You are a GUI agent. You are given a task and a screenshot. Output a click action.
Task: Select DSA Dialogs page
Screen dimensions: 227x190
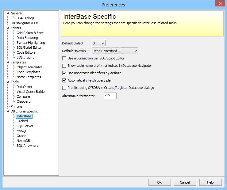pyautogui.click(x=25, y=18)
